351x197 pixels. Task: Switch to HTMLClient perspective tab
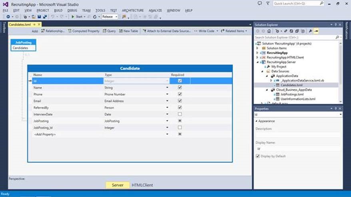point(142,185)
